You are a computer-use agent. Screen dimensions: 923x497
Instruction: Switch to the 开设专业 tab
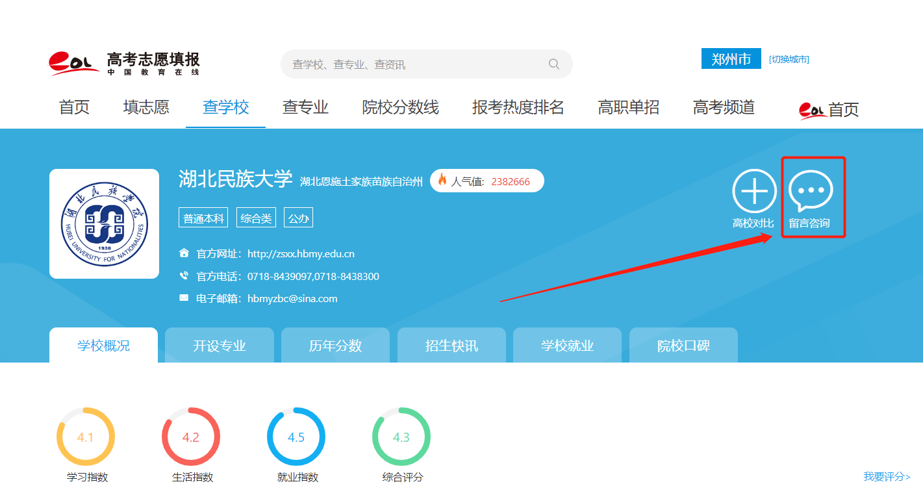coord(220,346)
